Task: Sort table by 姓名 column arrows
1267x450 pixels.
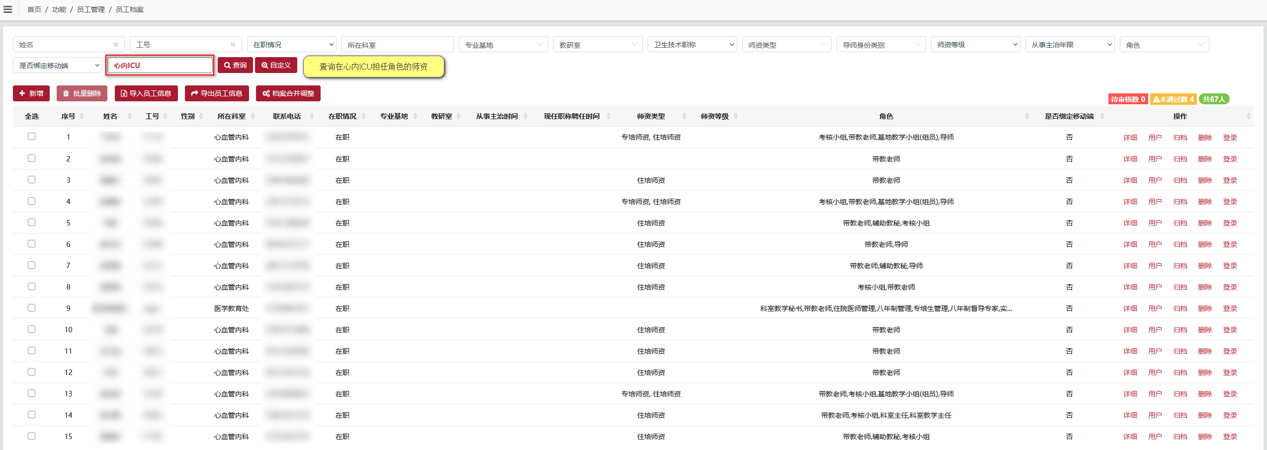Action: [x=129, y=116]
